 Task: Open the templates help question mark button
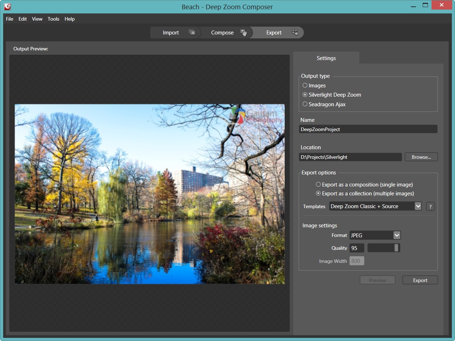click(430, 206)
